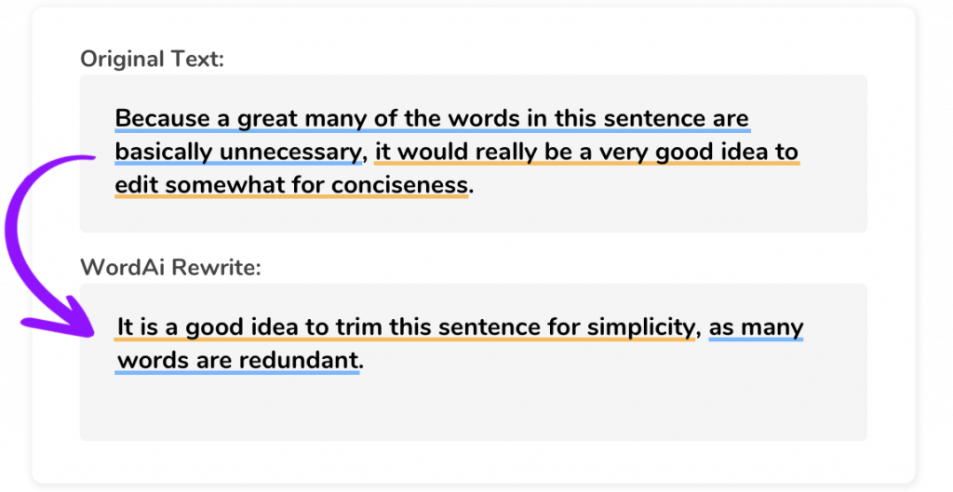
Task: Click the word 'unnecessary' in the original text
Action: [x=291, y=152]
